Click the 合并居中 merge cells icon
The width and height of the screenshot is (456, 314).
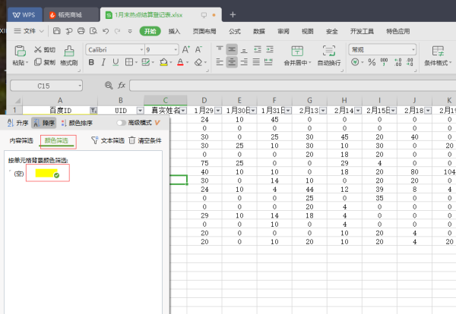coord(295,50)
